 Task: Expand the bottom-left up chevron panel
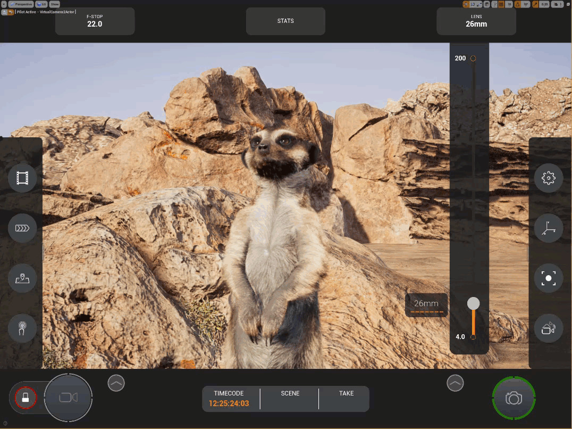point(116,383)
